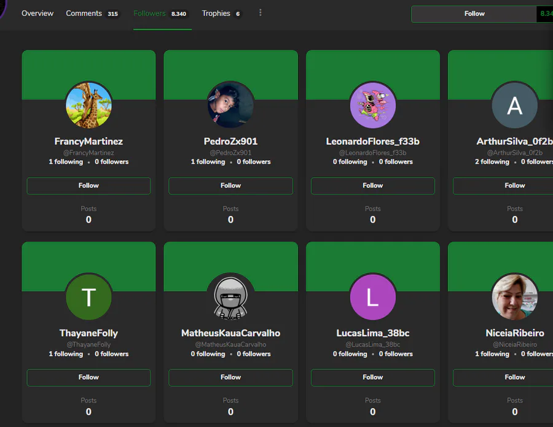Follow ThayaneFolly
The width and height of the screenshot is (553, 427).
(88, 377)
